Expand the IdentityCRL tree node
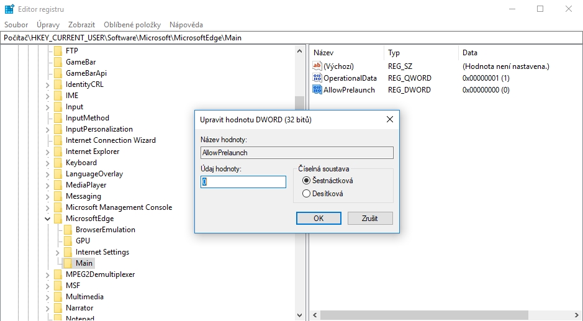The height and width of the screenshot is (321, 583). tap(48, 85)
